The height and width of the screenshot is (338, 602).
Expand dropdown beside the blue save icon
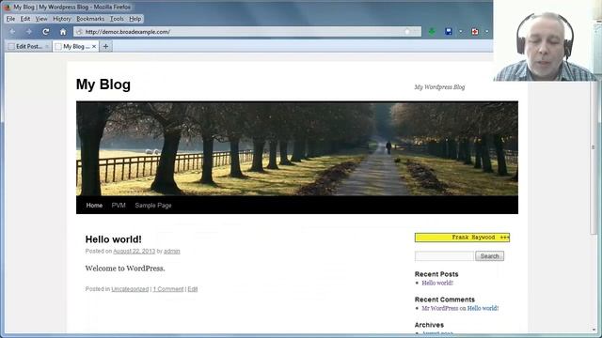tap(460, 32)
